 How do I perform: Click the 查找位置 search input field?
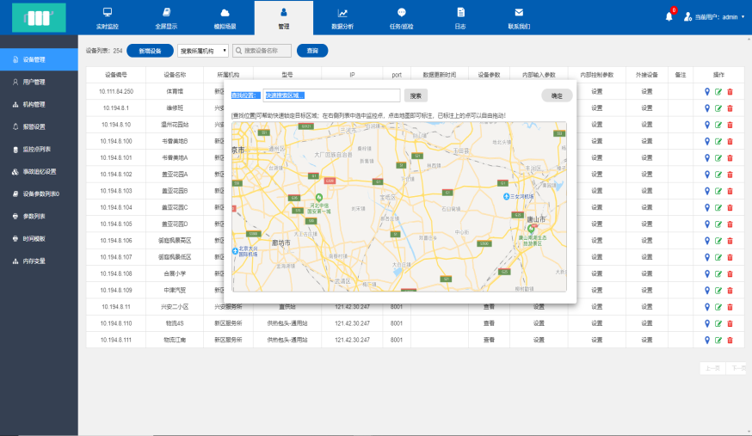click(x=331, y=95)
